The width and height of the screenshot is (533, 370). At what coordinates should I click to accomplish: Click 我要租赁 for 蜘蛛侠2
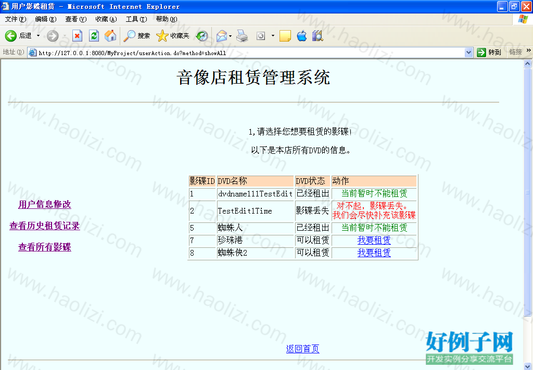(x=374, y=253)
